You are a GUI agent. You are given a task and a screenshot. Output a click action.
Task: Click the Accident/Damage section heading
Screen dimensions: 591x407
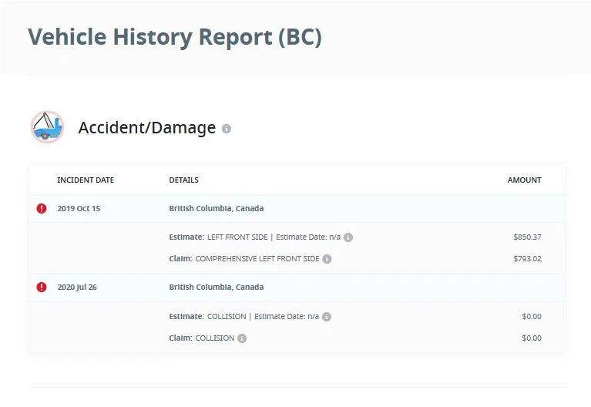(x=147, y=127)
